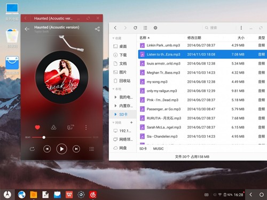Image resolution: width=267 pixels, height=200 pixels.
Task: Select louis armstr...orld.mp3 file
Action: click(x=202, y=63)
